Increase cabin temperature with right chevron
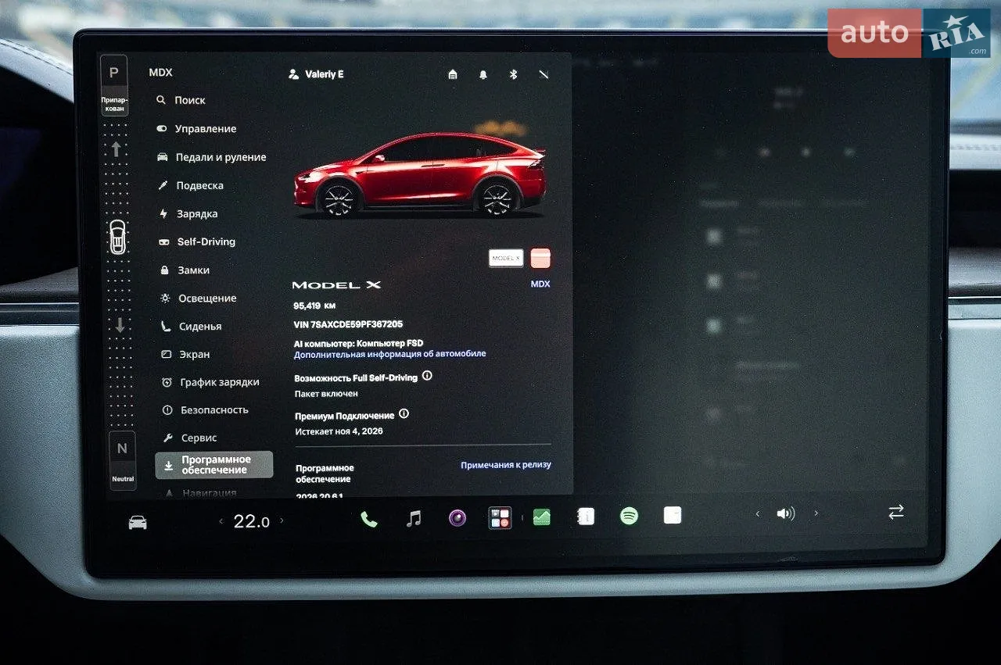 click(282, 520)
